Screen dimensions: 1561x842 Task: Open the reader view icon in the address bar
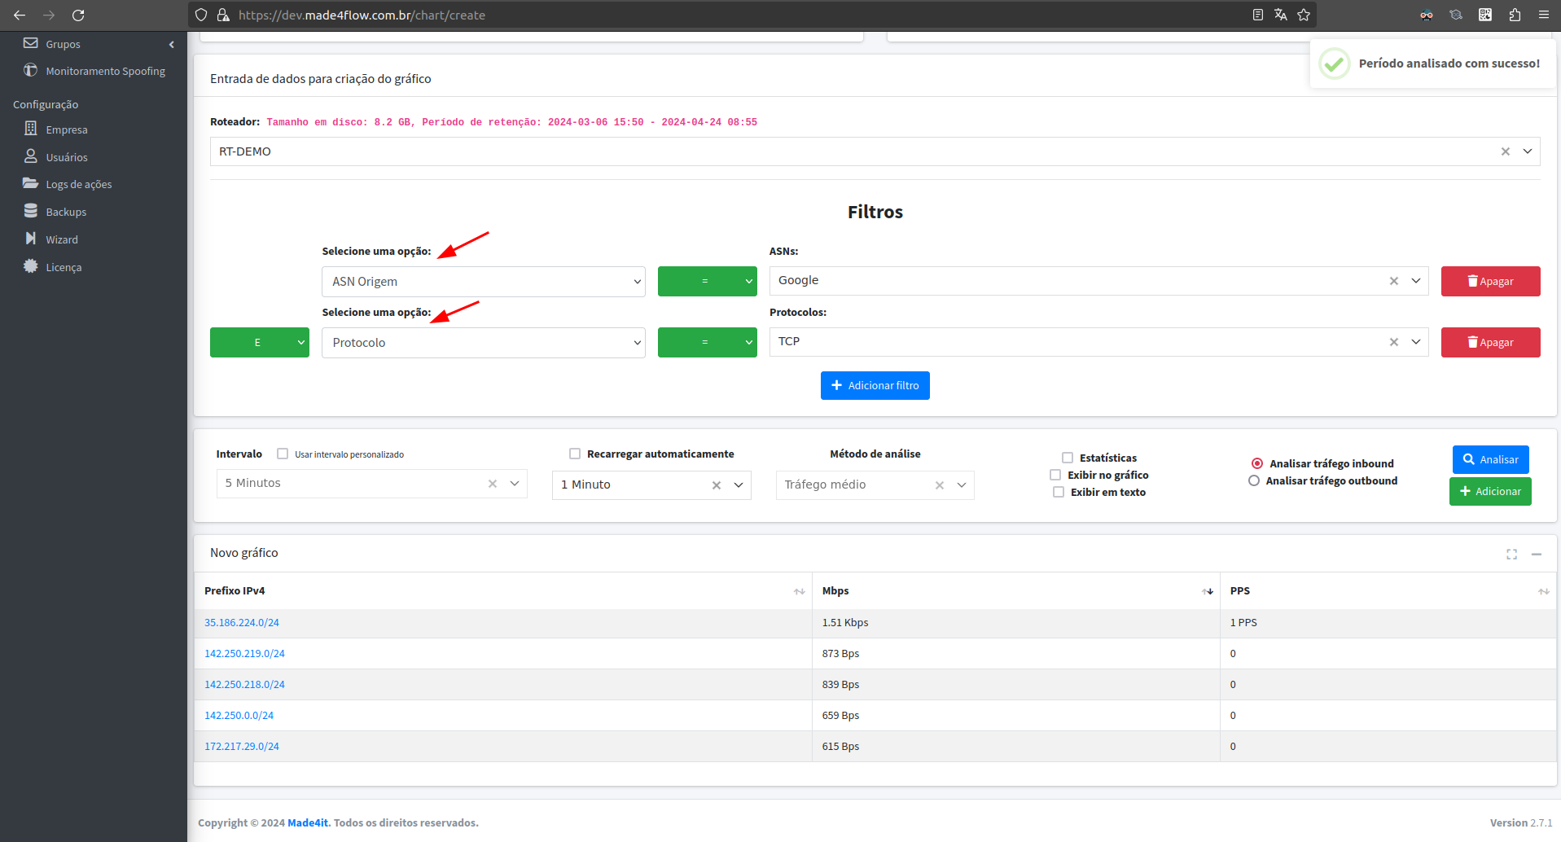(1258, 15)
